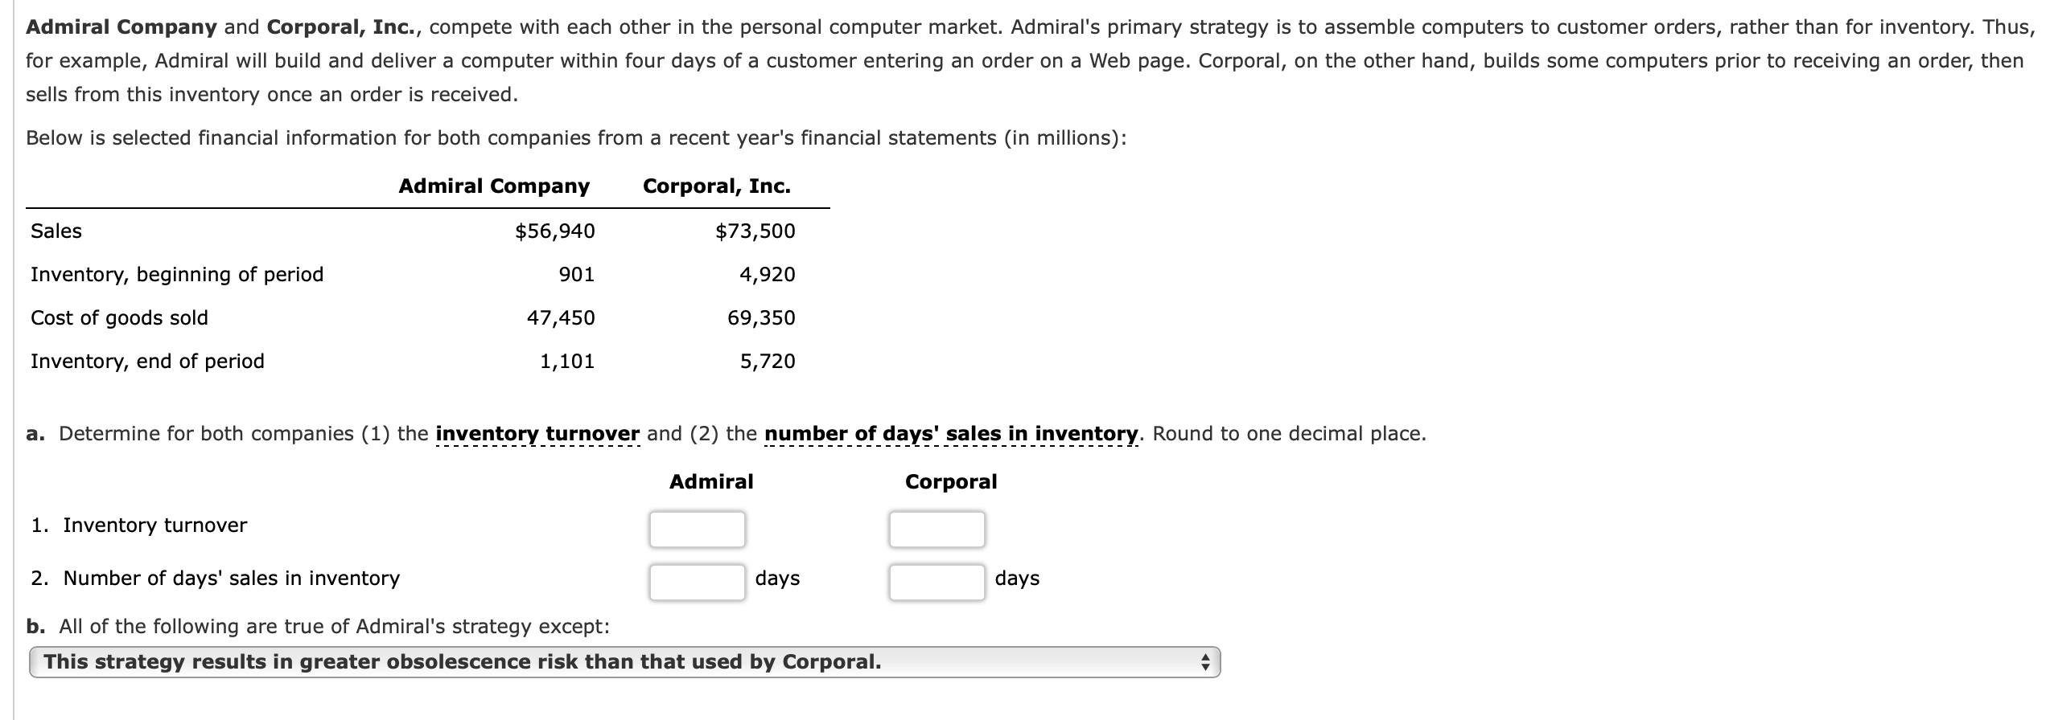Click Admiral ending inventory value 1,101
Screen dimensions: 2050x720
pyautogui.click(x=566, y=362)
